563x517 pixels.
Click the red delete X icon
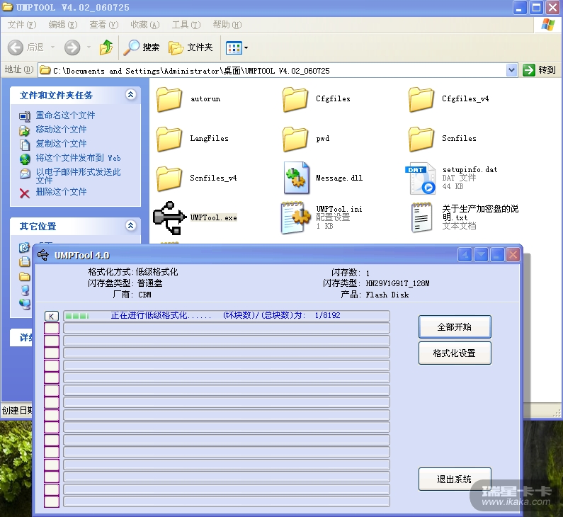(x=24, y=193)
